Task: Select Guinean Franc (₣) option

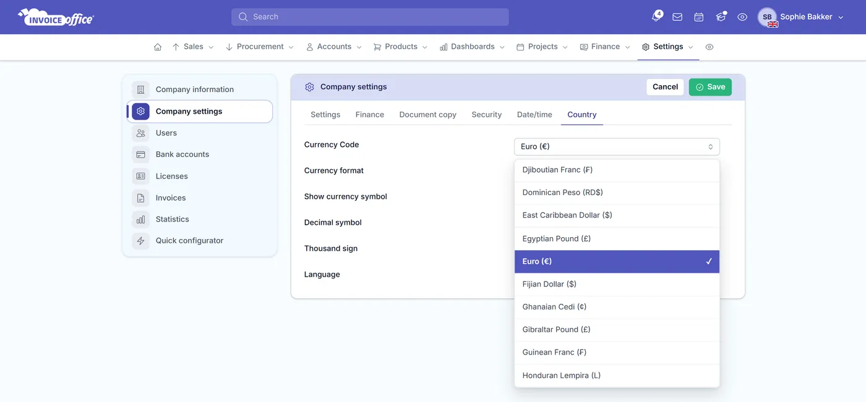Action: [617, 353]
